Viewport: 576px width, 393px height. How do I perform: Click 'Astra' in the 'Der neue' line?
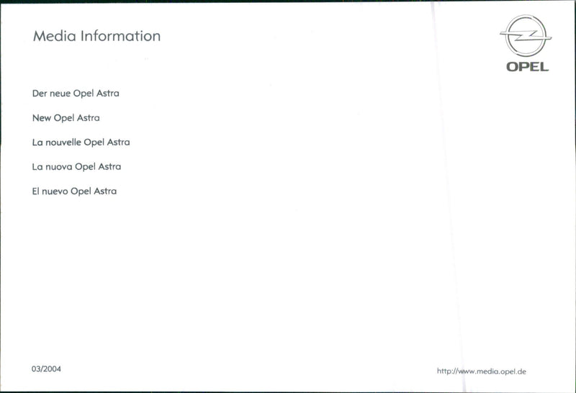click(x=107, y=94)
